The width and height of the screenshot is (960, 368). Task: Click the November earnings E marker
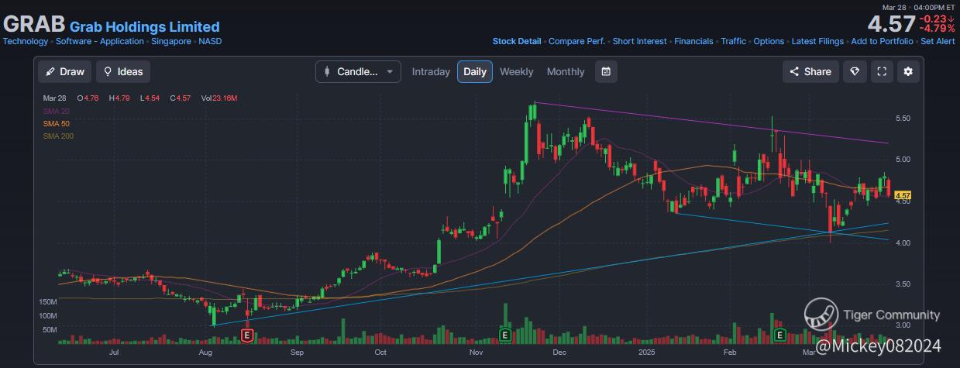(504, 335)
